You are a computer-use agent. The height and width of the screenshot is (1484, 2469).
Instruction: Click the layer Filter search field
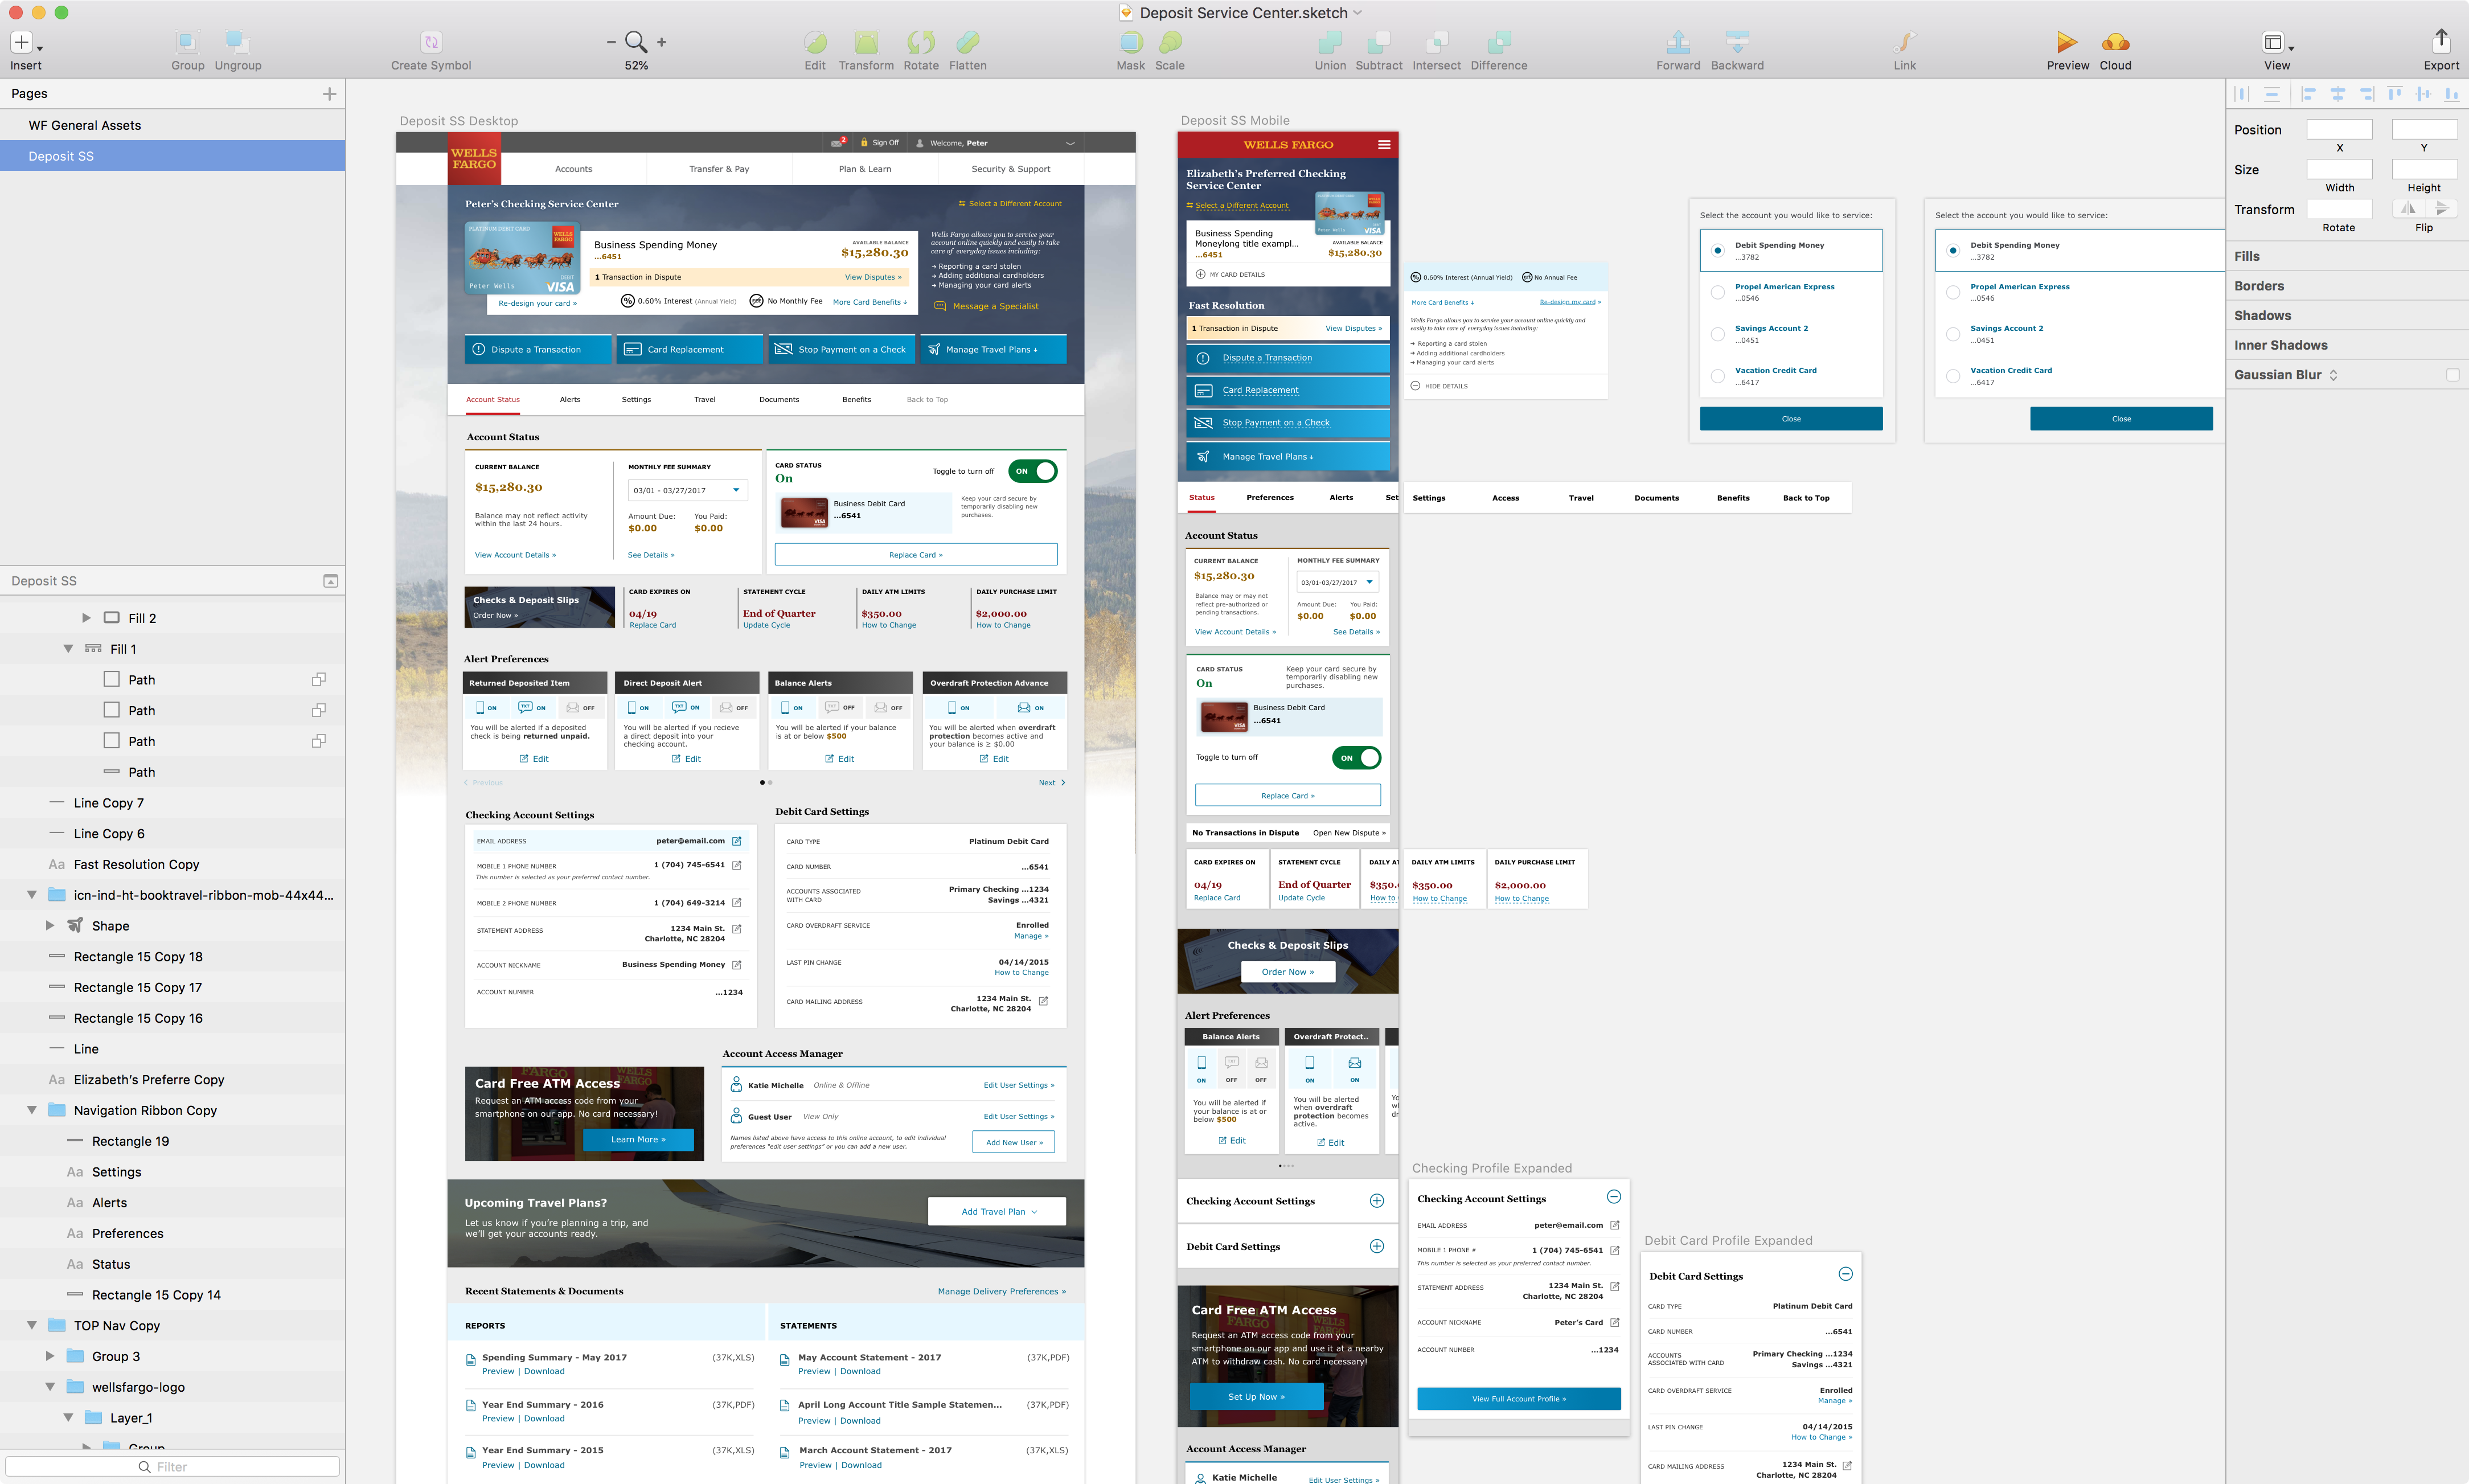click(x=172, y=1466)
